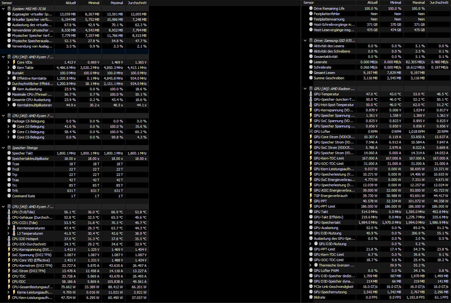Click lightning icon beside TGP Energieverbrauch
This screenshot has width=451, height=303.
click(311, 196)
